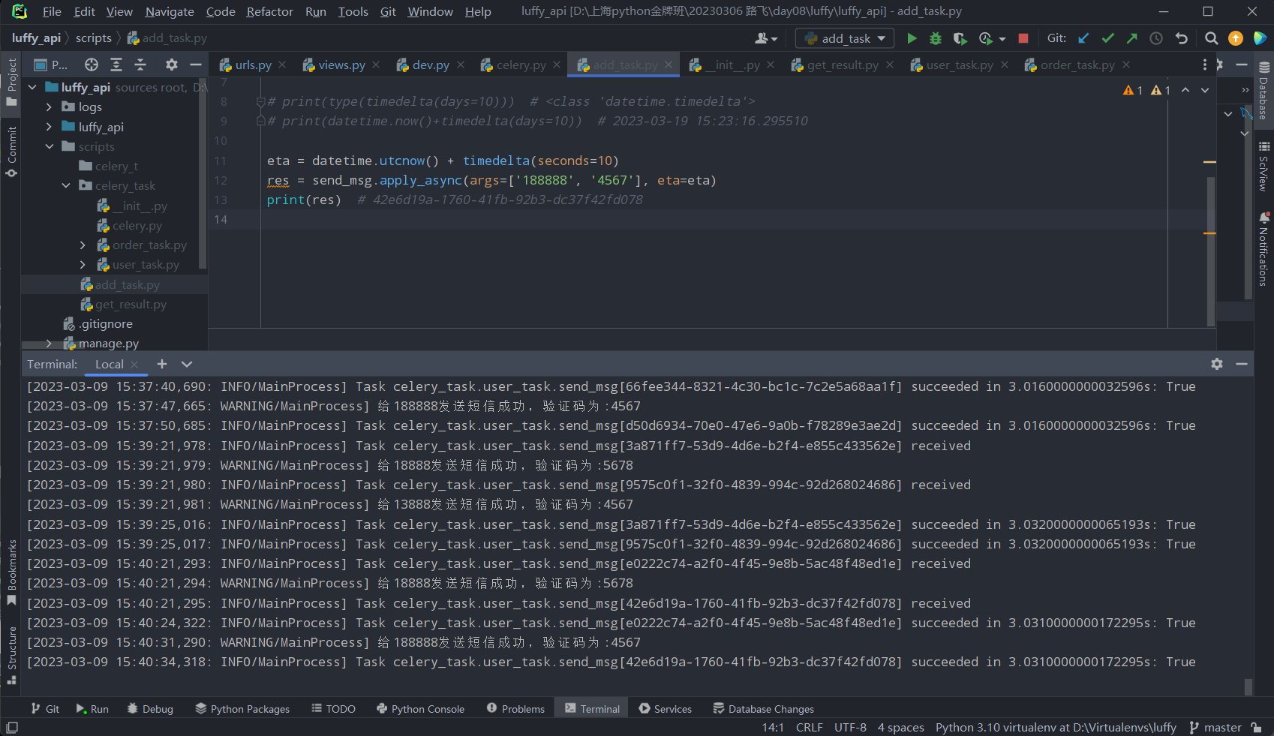
Task: Click Python 3.10 interpreter in status bar
Action: 1056,728
